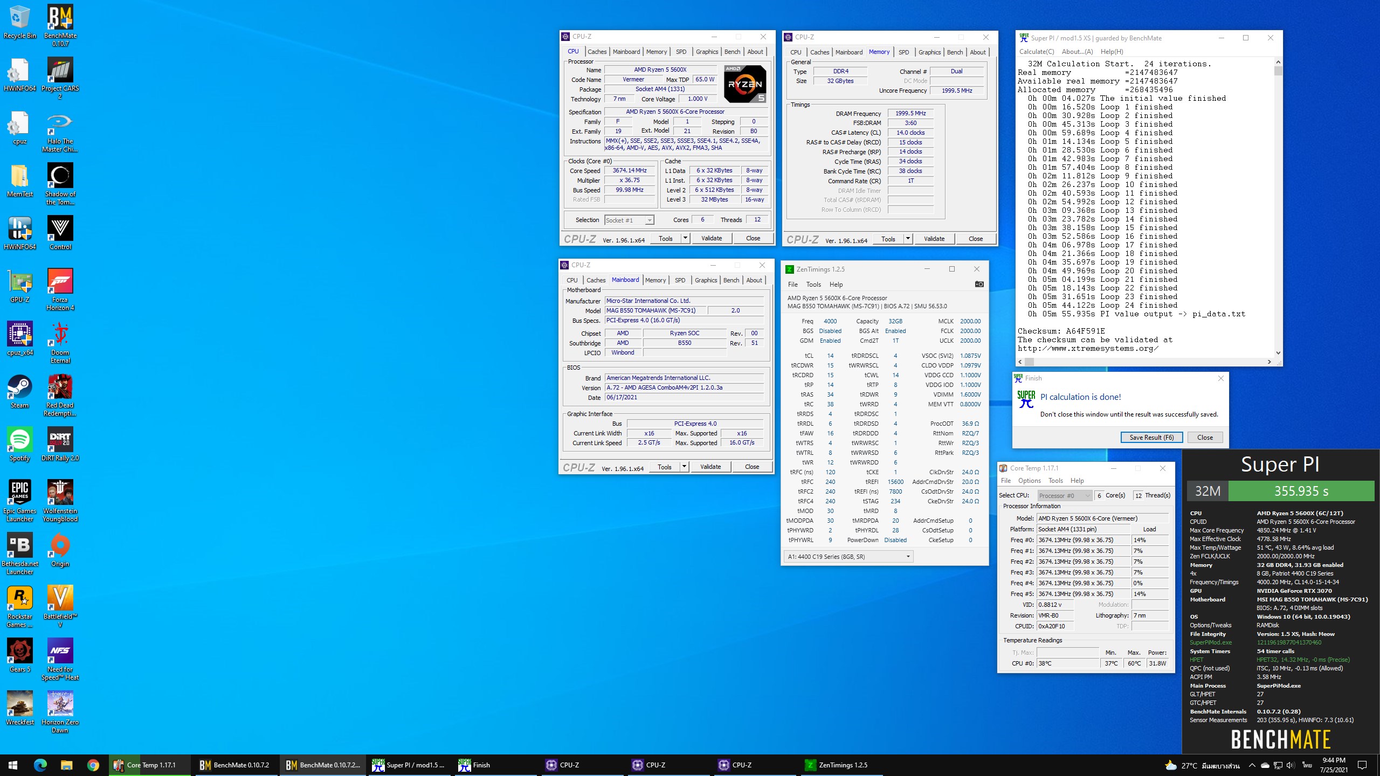
Task: Click the 355.935 s result bar
Action: (x=1301, y=491)
